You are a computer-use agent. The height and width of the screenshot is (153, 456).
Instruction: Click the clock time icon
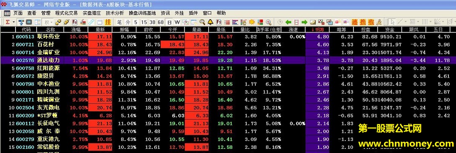(x=280, y=22)
